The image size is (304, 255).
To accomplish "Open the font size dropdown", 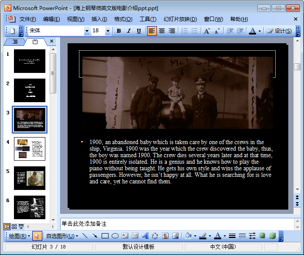I will (x=107, y=31).
